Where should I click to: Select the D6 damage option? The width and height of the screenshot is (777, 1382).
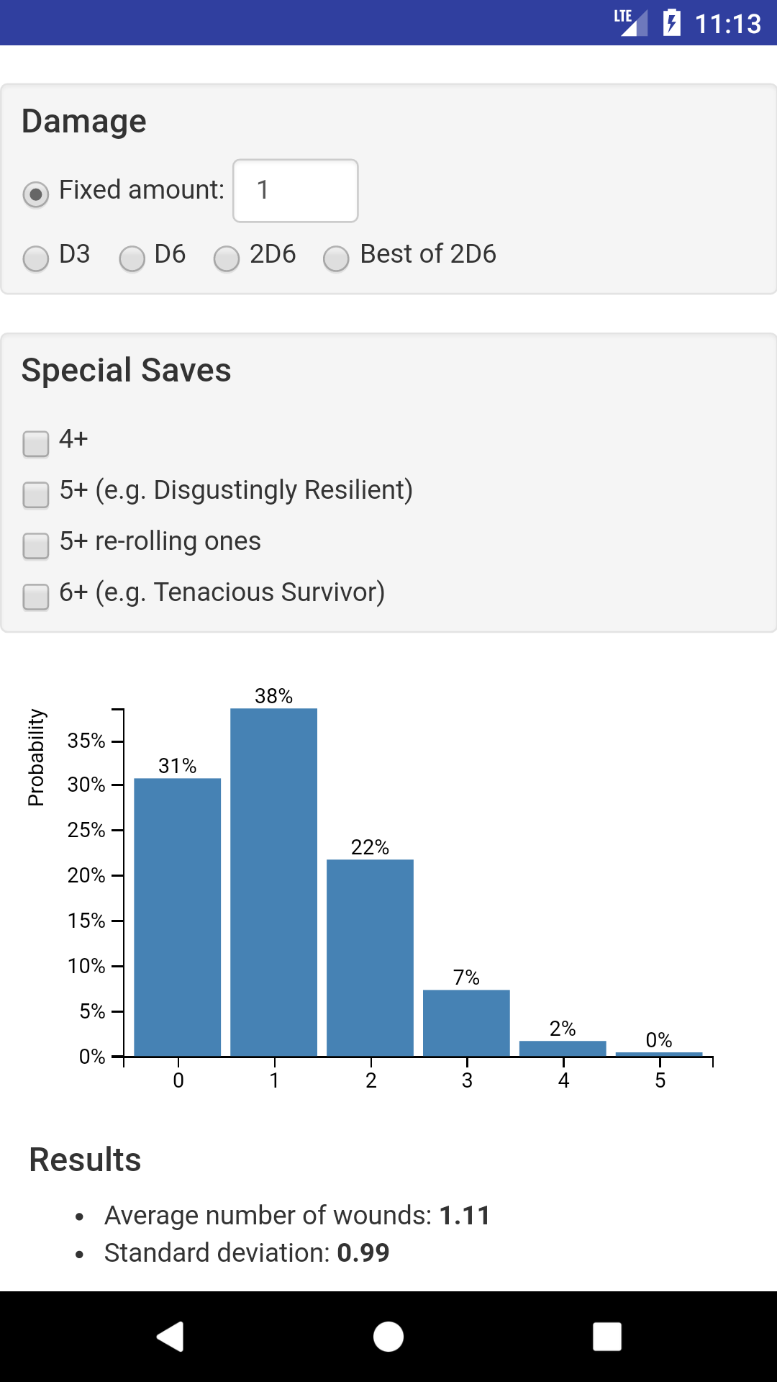[x=132, y=258]
